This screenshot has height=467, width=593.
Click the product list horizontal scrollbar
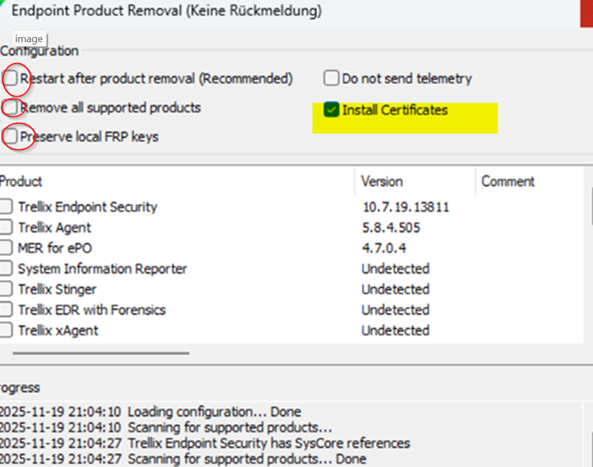coord(101,352)
